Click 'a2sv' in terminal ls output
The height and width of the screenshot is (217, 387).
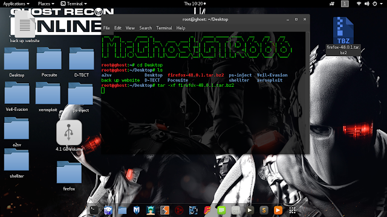(x=106, y=75)
